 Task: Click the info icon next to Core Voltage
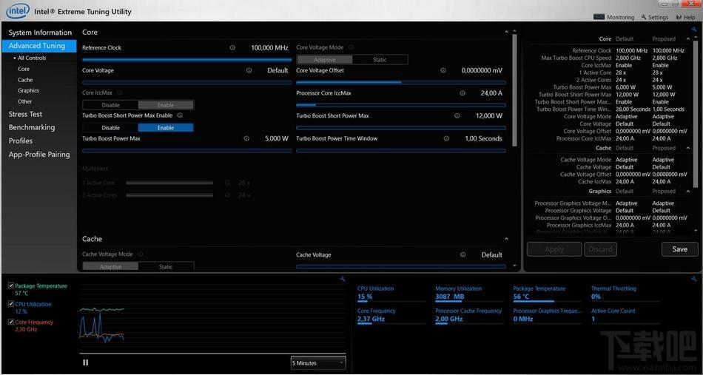pos(249,71)
